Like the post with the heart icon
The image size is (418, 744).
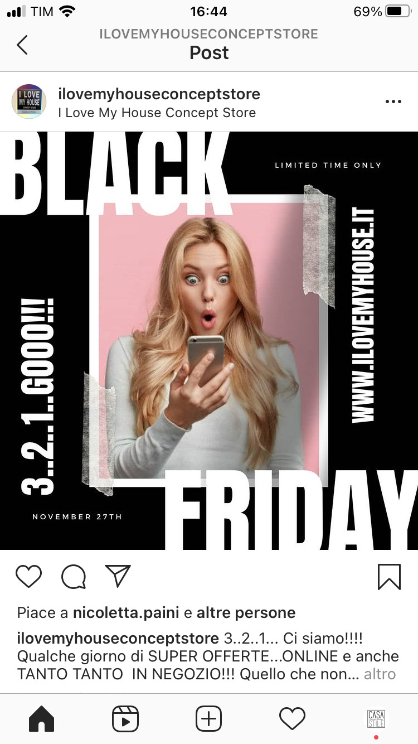coord(28,576)
